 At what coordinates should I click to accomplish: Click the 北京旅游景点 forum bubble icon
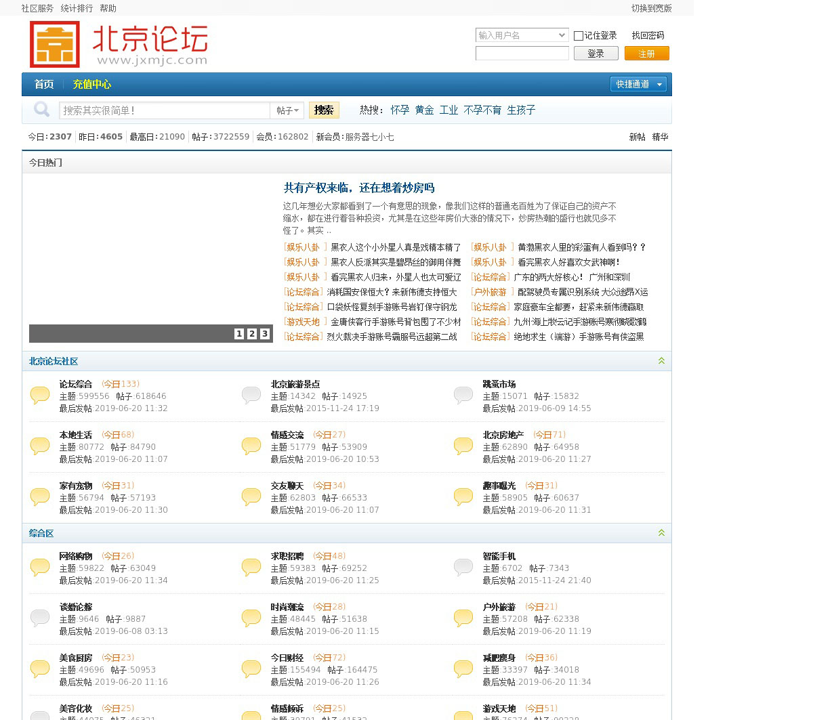click(251, 396)
